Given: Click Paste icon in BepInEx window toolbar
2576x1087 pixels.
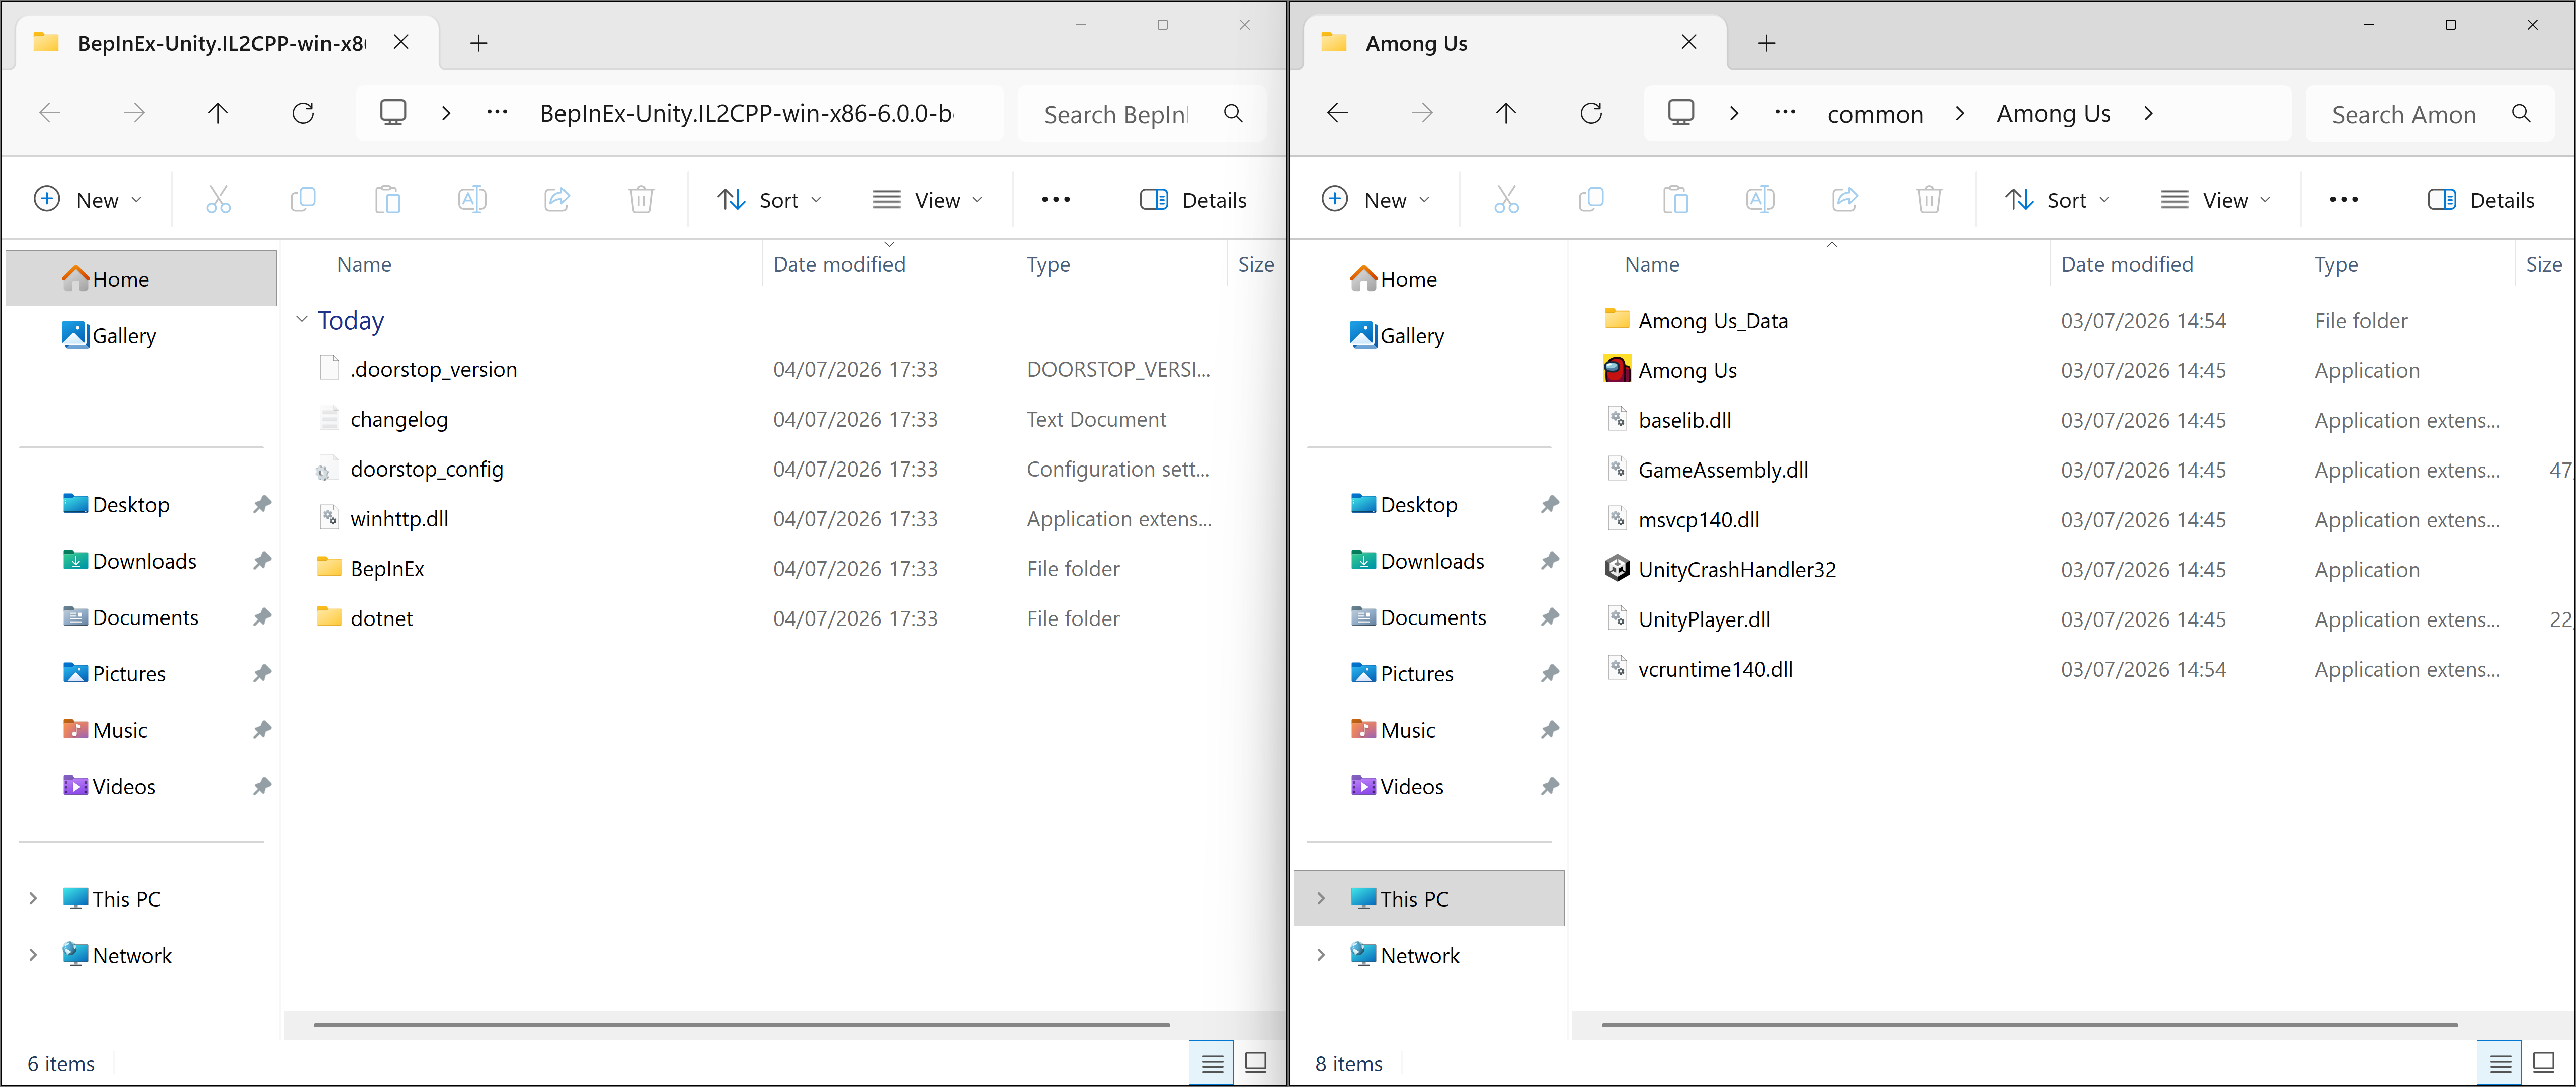Looking at the screenshot, I should click(x=387, y=200).
